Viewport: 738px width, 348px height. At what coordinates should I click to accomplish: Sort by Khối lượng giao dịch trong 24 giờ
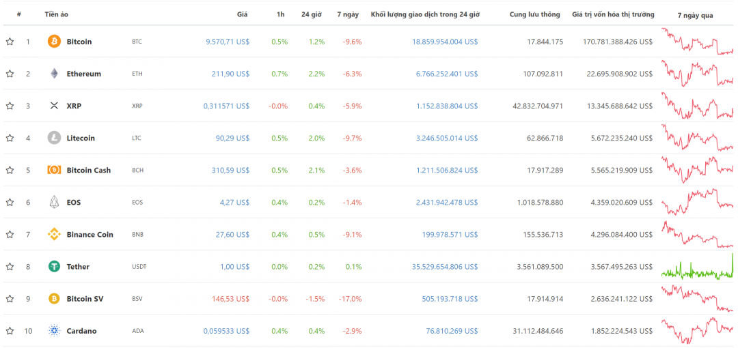pos(425,14)
